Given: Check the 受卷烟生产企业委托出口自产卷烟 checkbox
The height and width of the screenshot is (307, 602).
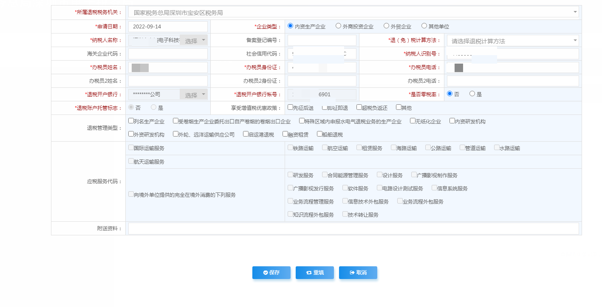Looking at the screenshot, I should click(x=175, y=121).
